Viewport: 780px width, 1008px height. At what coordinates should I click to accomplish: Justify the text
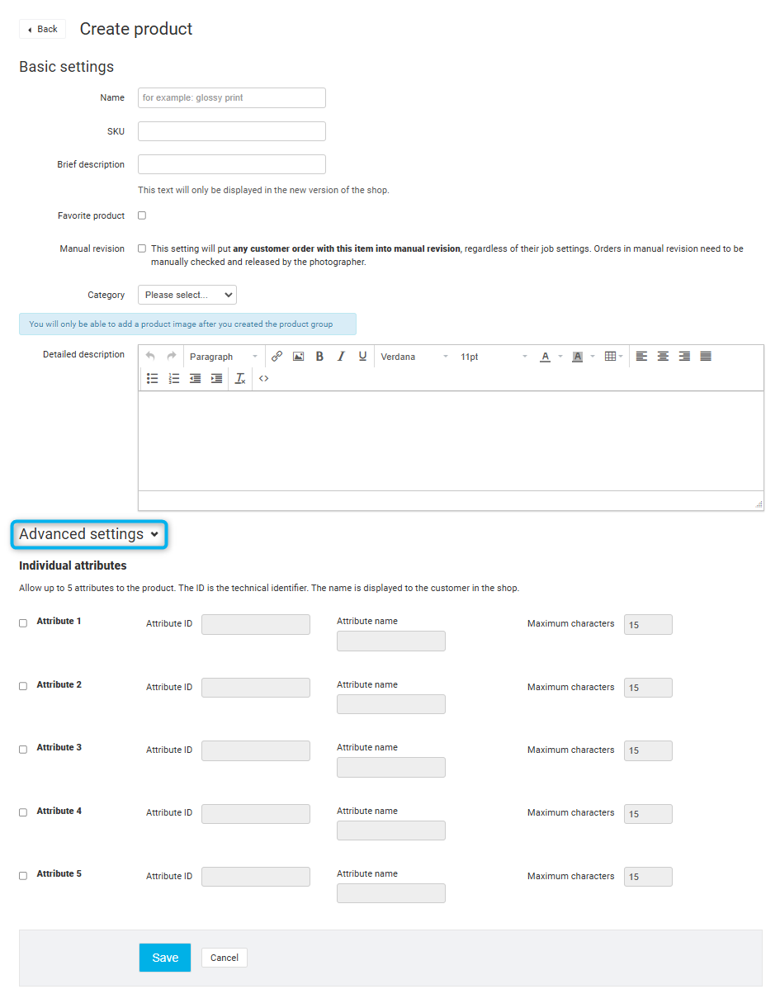(x=706, y=357)
